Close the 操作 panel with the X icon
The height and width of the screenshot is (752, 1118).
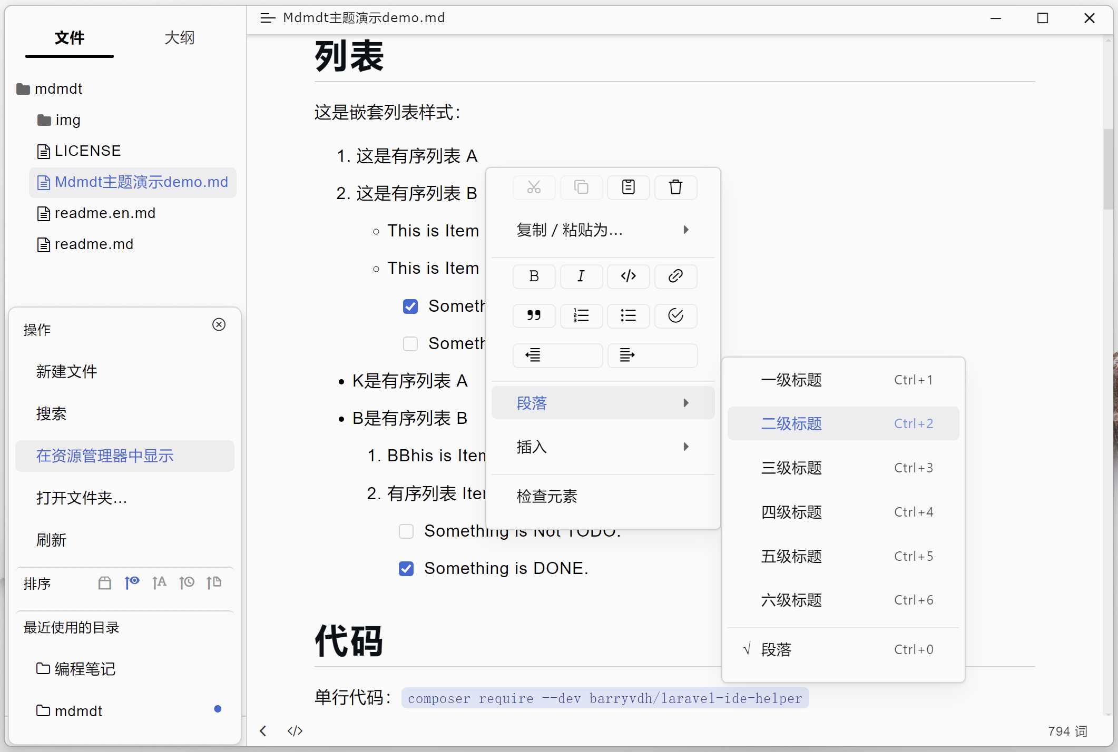(x=219, y=324)
